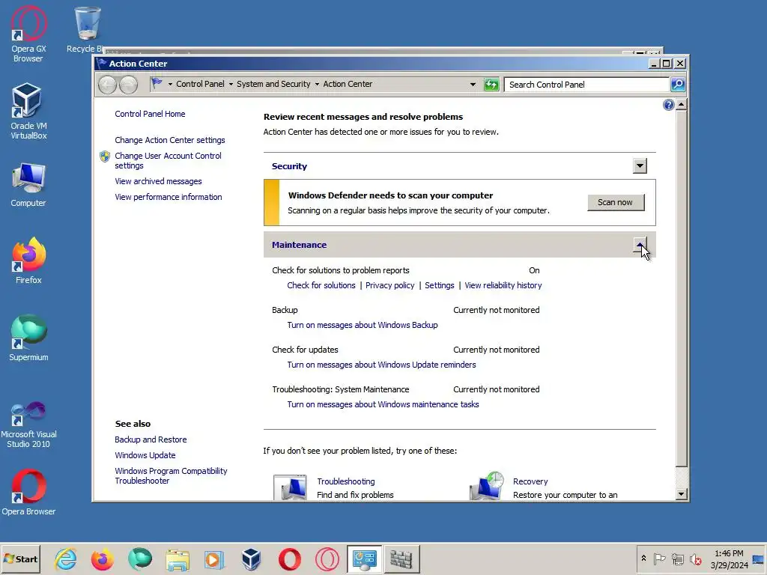Expand the Security section arrow
This screenshot has width=767, height=575.
(640, 165)
